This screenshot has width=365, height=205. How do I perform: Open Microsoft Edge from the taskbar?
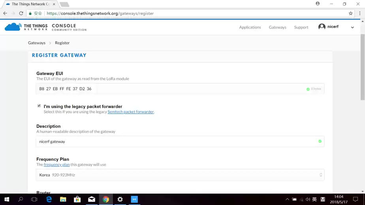pos(49,199)
